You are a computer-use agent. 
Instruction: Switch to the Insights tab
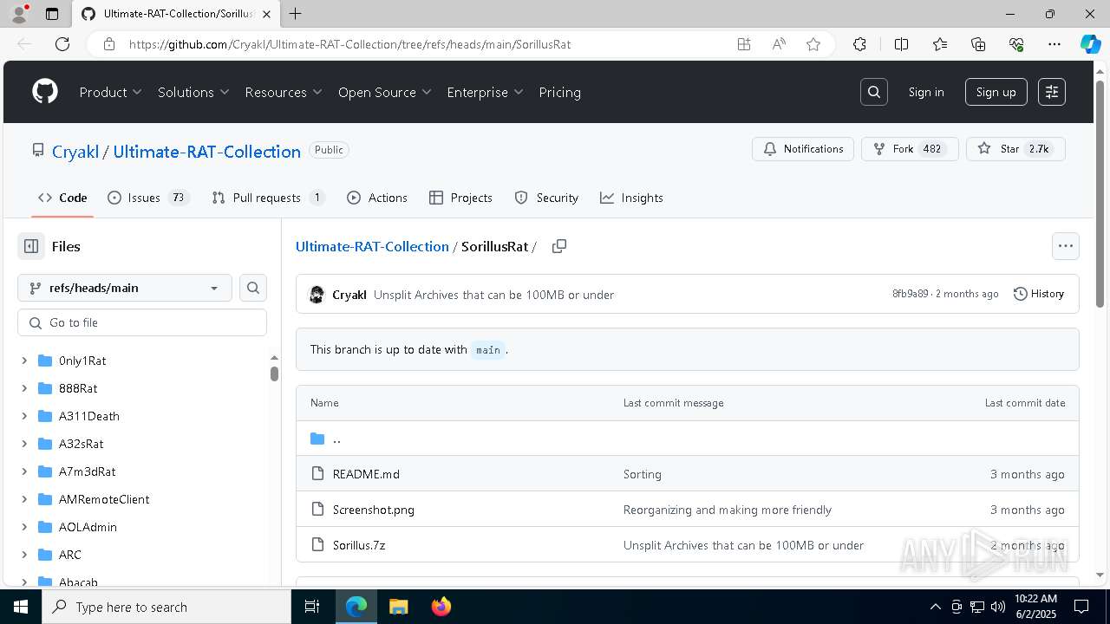click(631, 198)
